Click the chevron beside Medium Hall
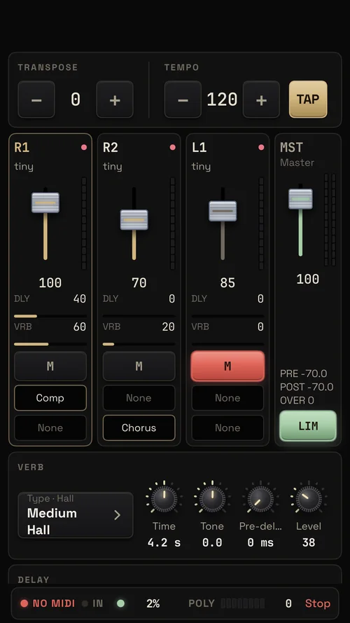 click(117, 515)
